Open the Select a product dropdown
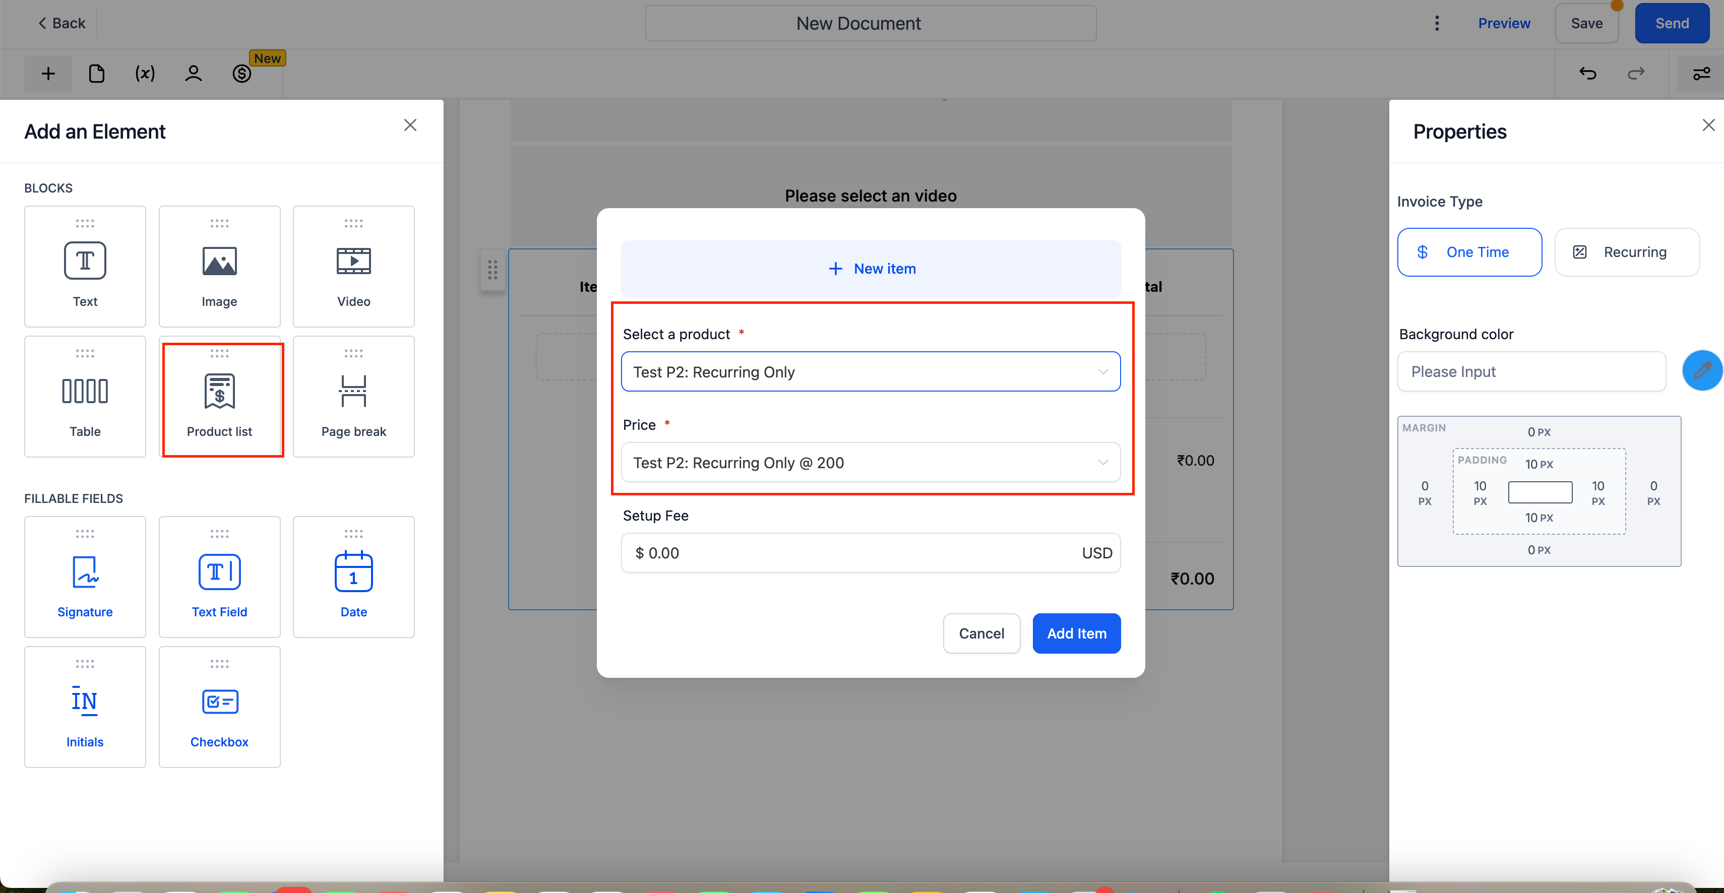The image size is (1724, 893). pos(871,372)
